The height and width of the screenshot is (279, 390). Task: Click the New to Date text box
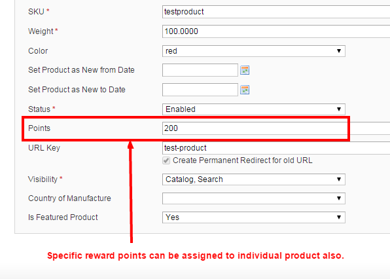[x=200, y=90]
